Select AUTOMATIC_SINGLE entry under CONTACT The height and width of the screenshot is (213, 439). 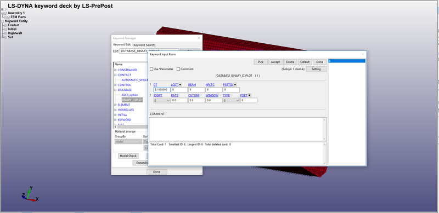click(134, 80)
